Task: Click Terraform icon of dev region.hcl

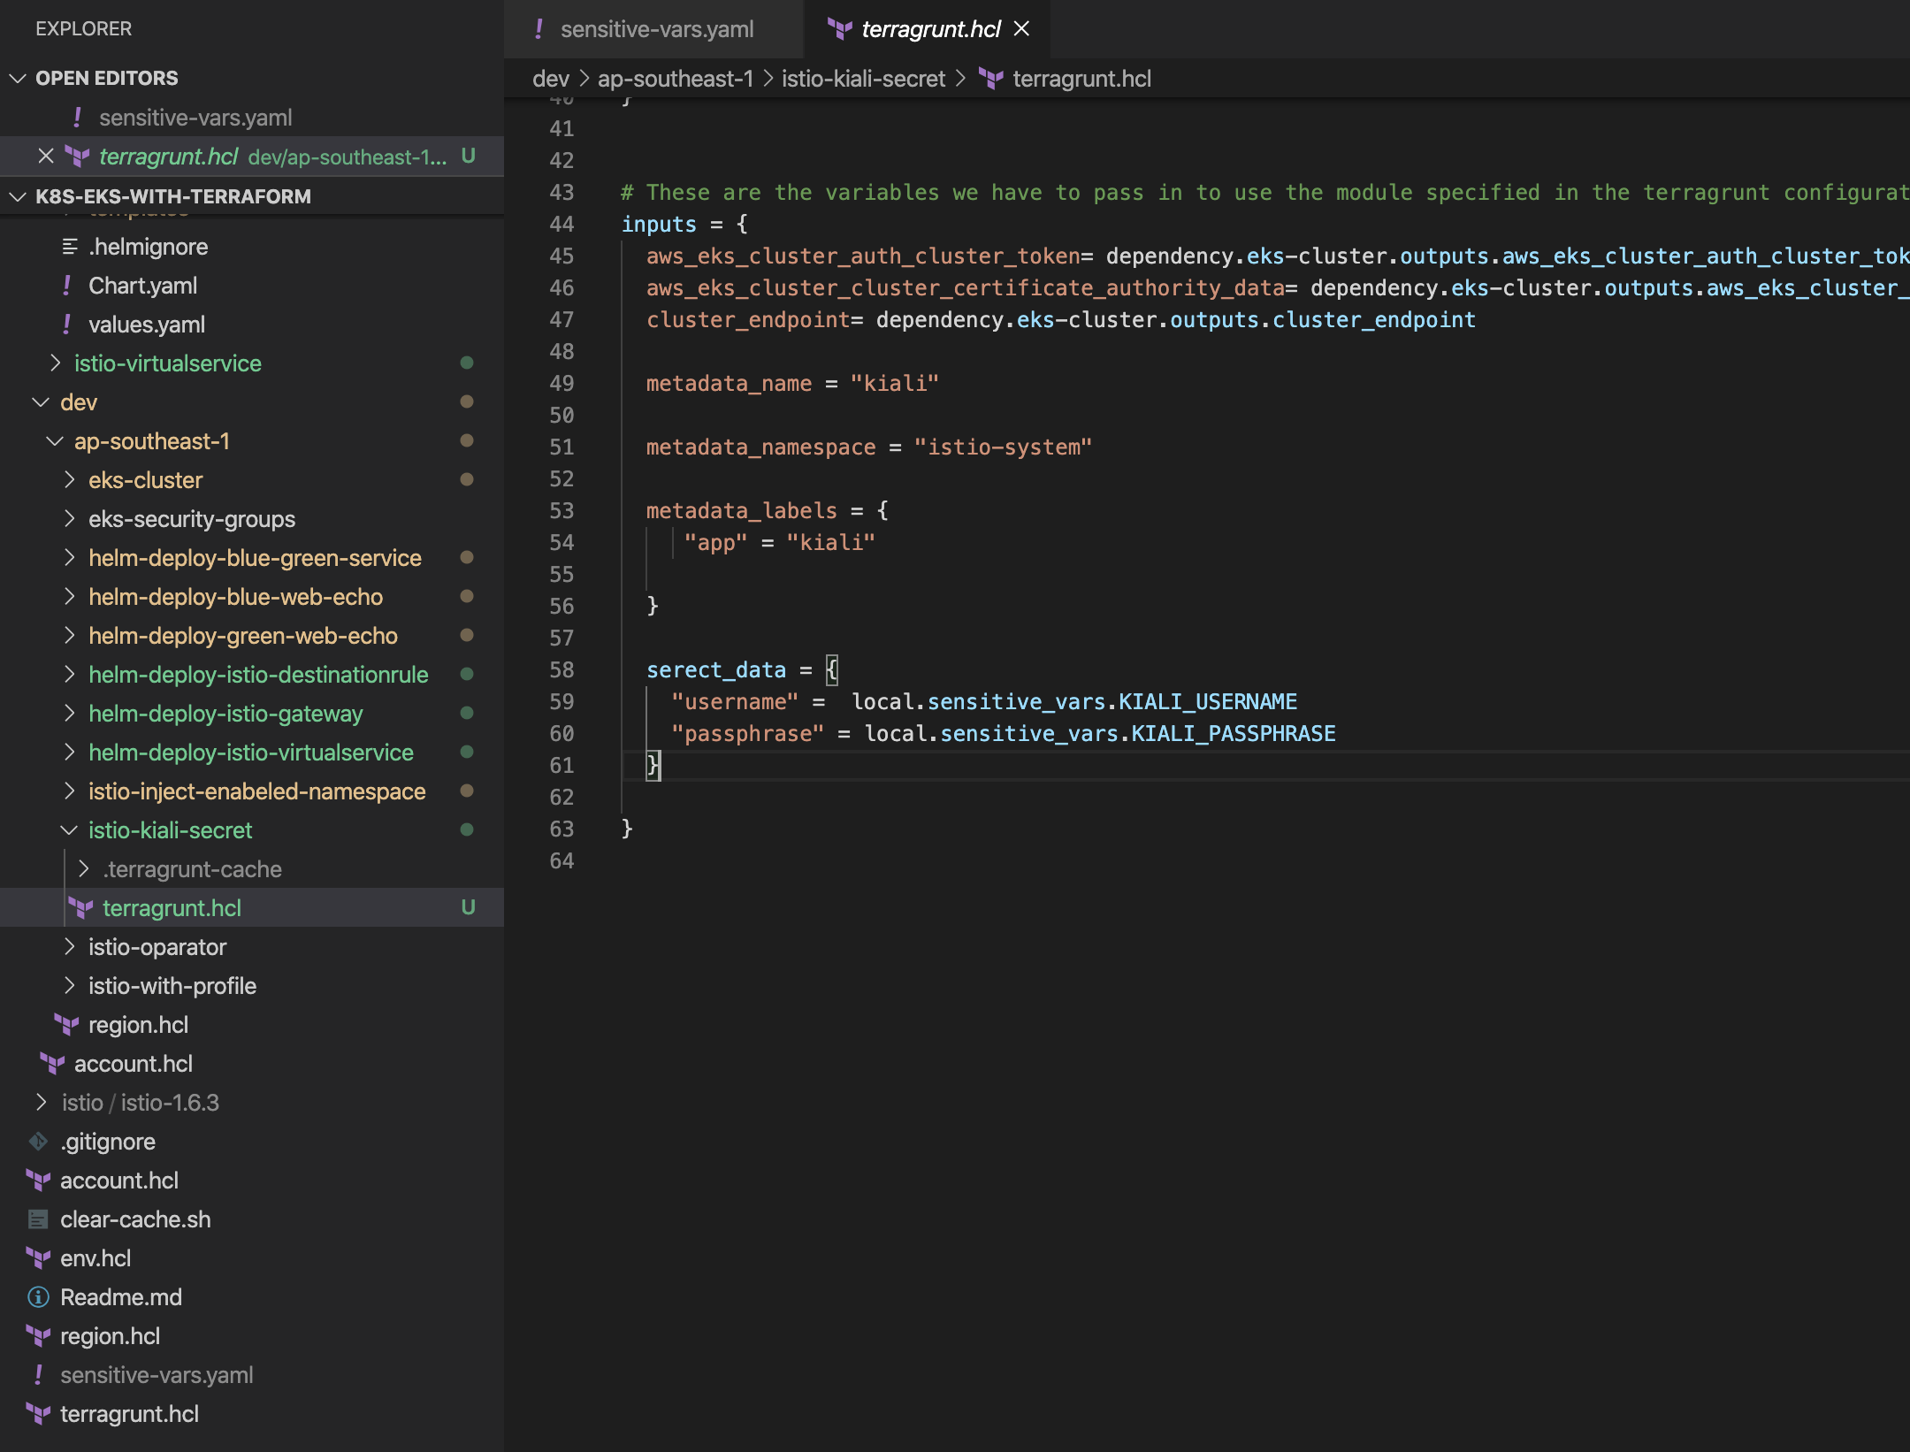Action: pyautogui.click(x=66, y=1025)
